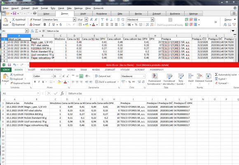Click Automatický súčet in the Excel ribbon
The image size is (239, 165).
(226, 75)
